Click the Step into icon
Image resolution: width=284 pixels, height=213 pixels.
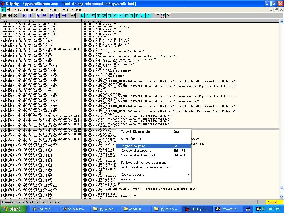point(39,16)
